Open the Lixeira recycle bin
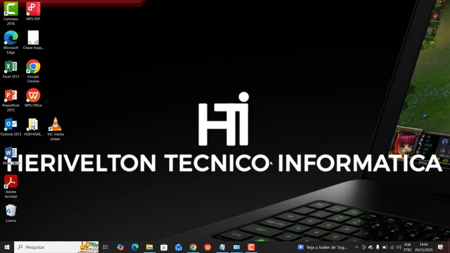The image size is (450, 253). pos(11,213)
